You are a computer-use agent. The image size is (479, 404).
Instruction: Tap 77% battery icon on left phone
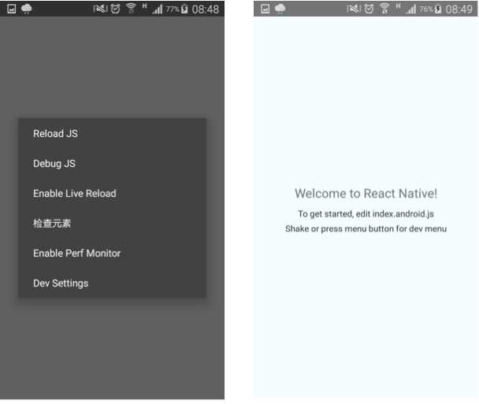point(184,9)
